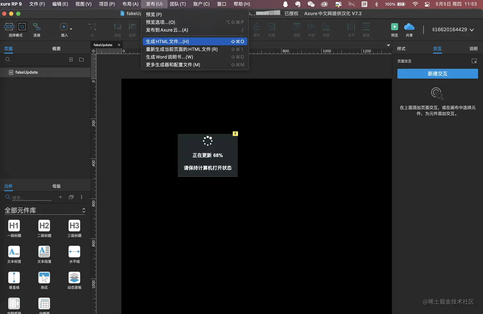Image resolution: width=483 pixels, height=314 pixels.
Task: Select the contained selection mode icon
Action: pyautogui.click(x=22, y=27)
